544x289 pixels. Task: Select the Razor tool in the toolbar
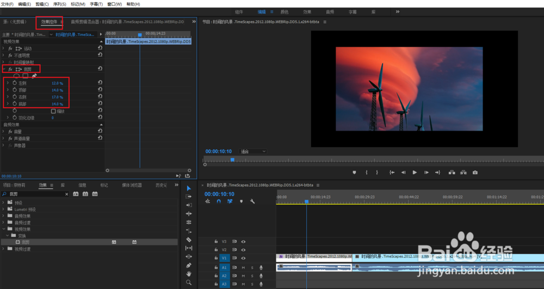pyautogui.click(x=189, y=239)
